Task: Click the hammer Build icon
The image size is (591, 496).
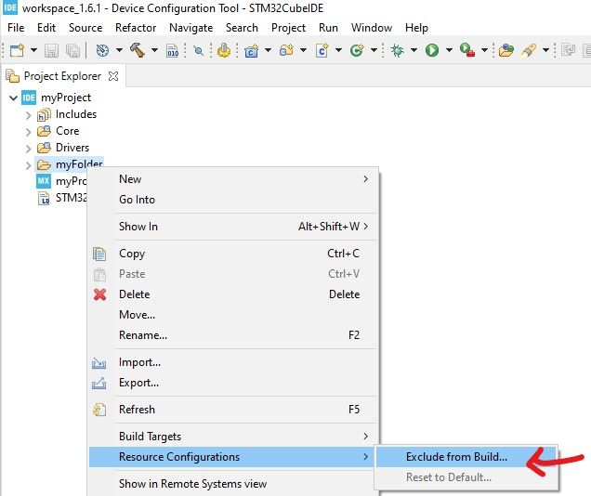Action: tap(138, 50)
